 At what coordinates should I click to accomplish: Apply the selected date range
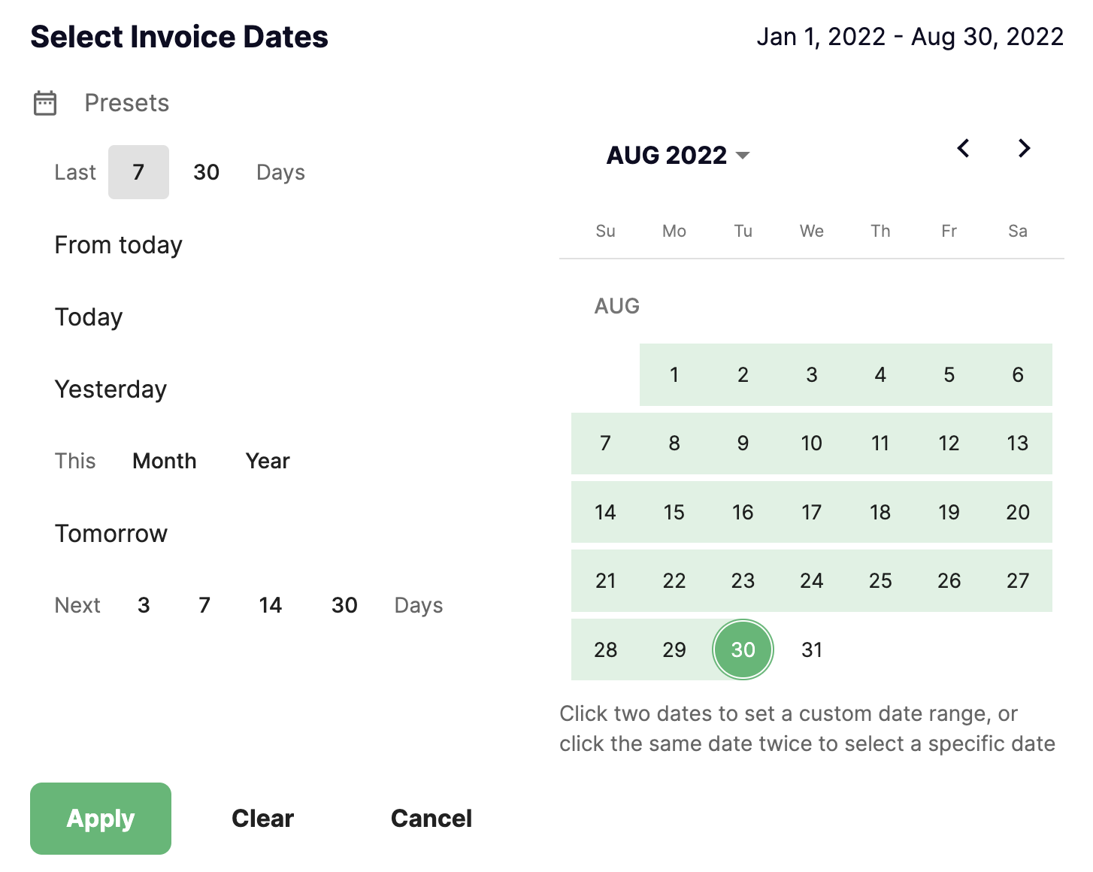point(101,819)
